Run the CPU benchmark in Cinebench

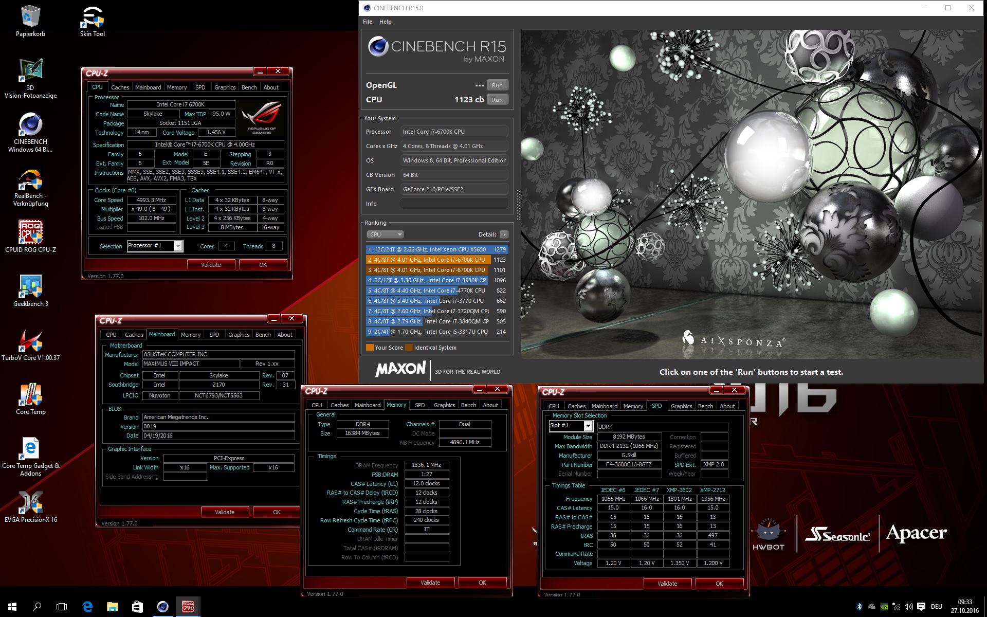(497, 100)
